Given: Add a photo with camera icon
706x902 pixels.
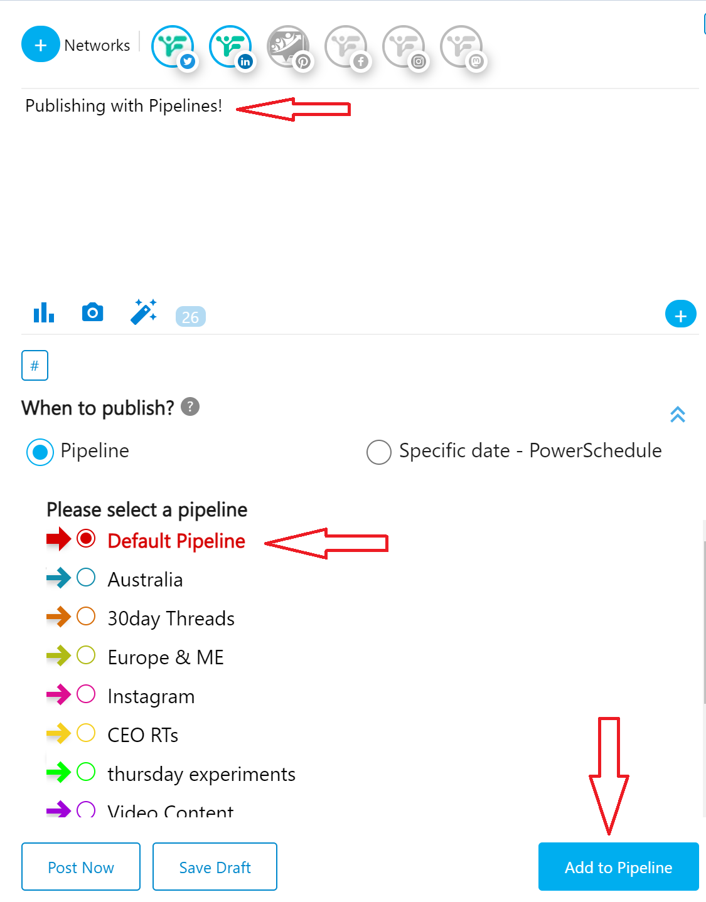Looking at the screenshot, I should (92, 312).
